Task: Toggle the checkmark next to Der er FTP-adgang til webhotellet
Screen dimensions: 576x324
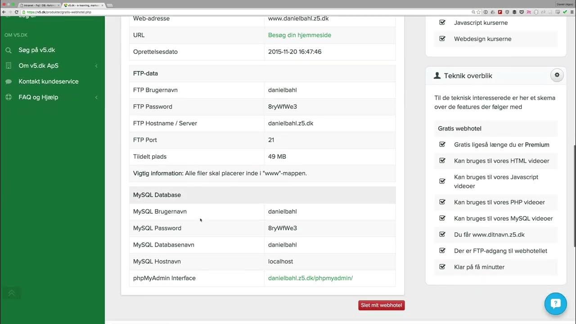Action: (442, 251)
